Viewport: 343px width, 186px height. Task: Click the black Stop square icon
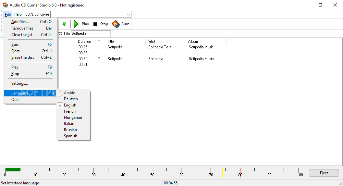[95, 24]
